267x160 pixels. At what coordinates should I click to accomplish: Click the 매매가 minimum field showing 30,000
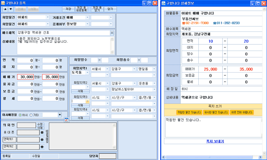point(25,77)
